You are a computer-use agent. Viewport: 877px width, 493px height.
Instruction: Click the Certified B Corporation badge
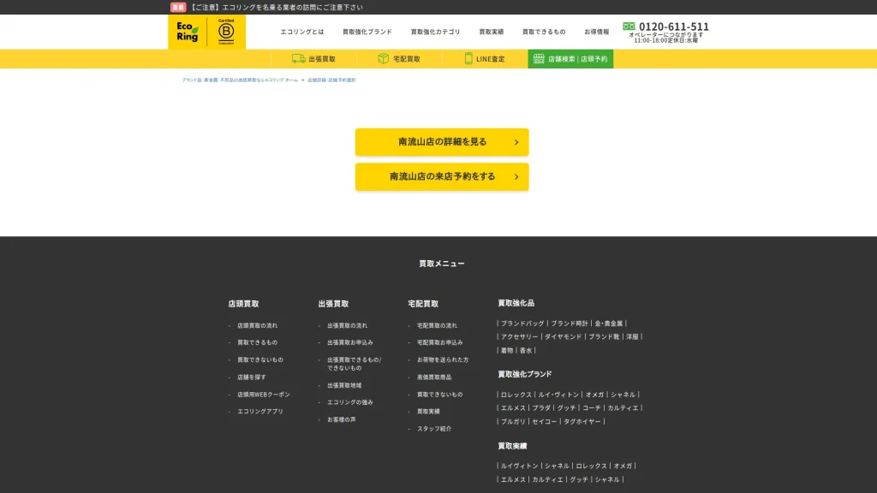(x=226, y=33)
